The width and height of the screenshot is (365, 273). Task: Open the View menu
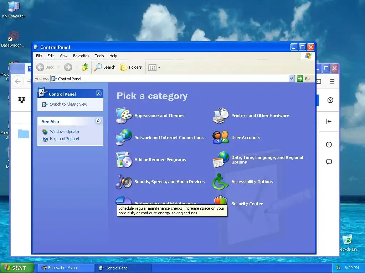click(x=63, y=56)
